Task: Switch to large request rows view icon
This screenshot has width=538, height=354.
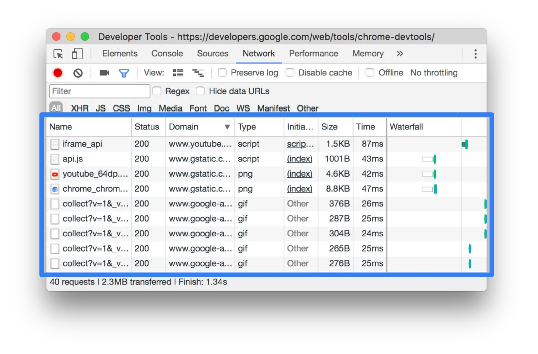Action: coord(178,73)
